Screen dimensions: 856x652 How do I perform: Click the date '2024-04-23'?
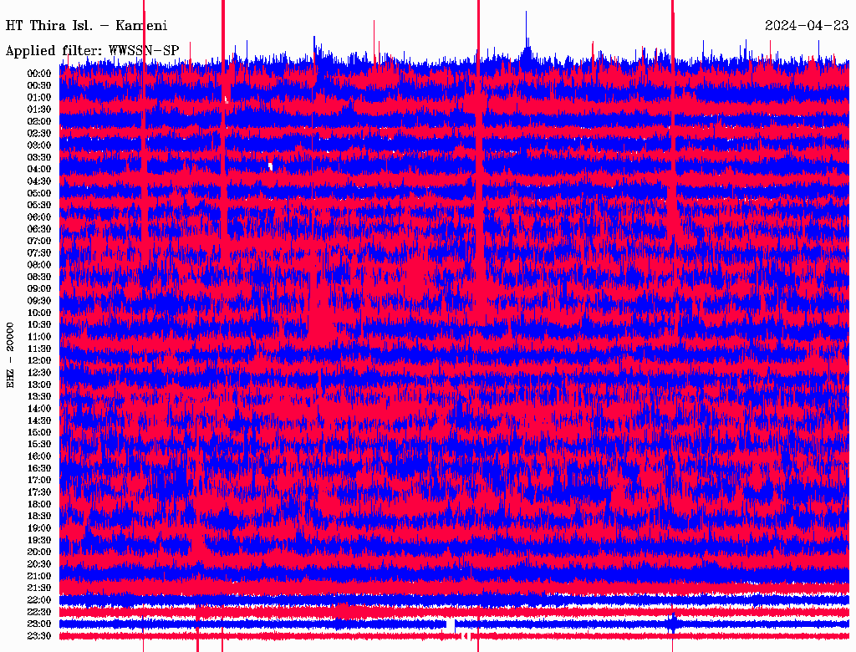point(807,26)
